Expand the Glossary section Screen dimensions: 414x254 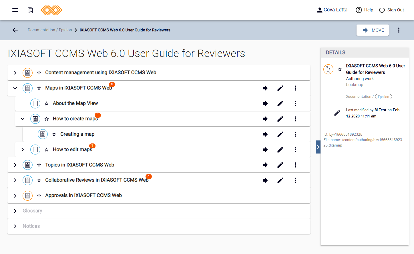15,211
